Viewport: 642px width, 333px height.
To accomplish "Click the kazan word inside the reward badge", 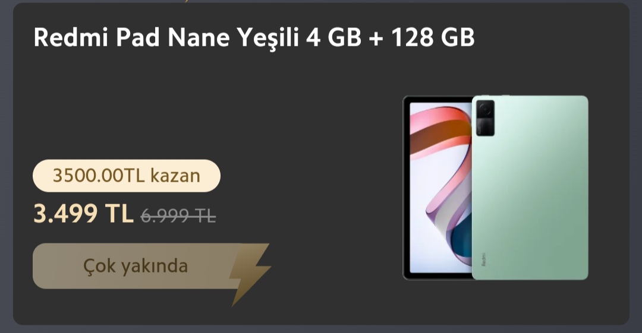I will [x=175, y=176].
